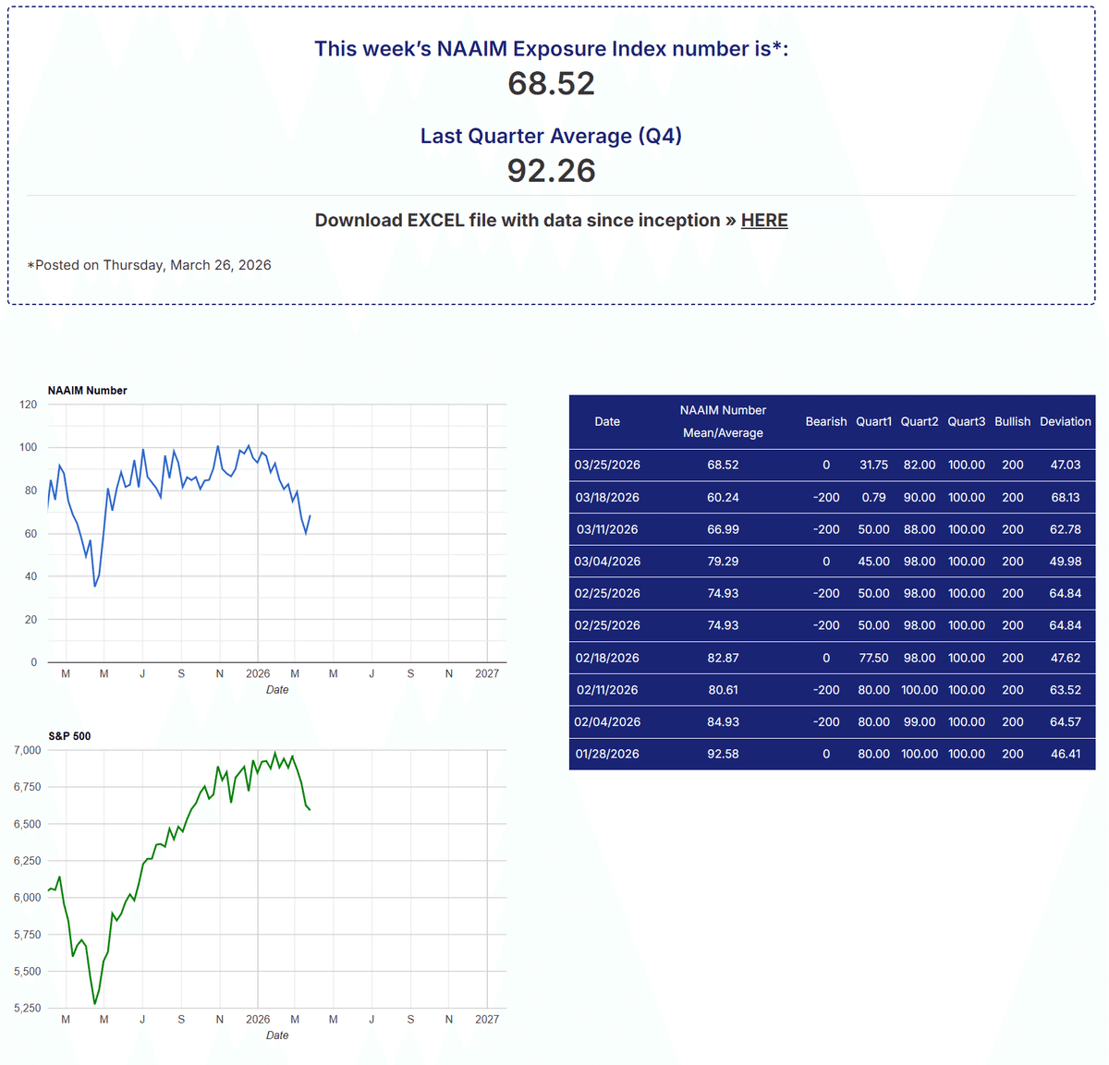This screenshot has width=1109, height=1065.
Task: Click the 92.58 mean value cell
Action: [723, 754]
